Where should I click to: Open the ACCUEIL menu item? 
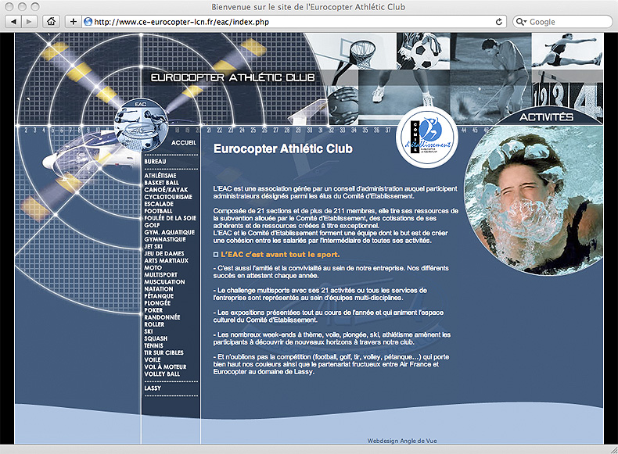[x=183, y=142]
